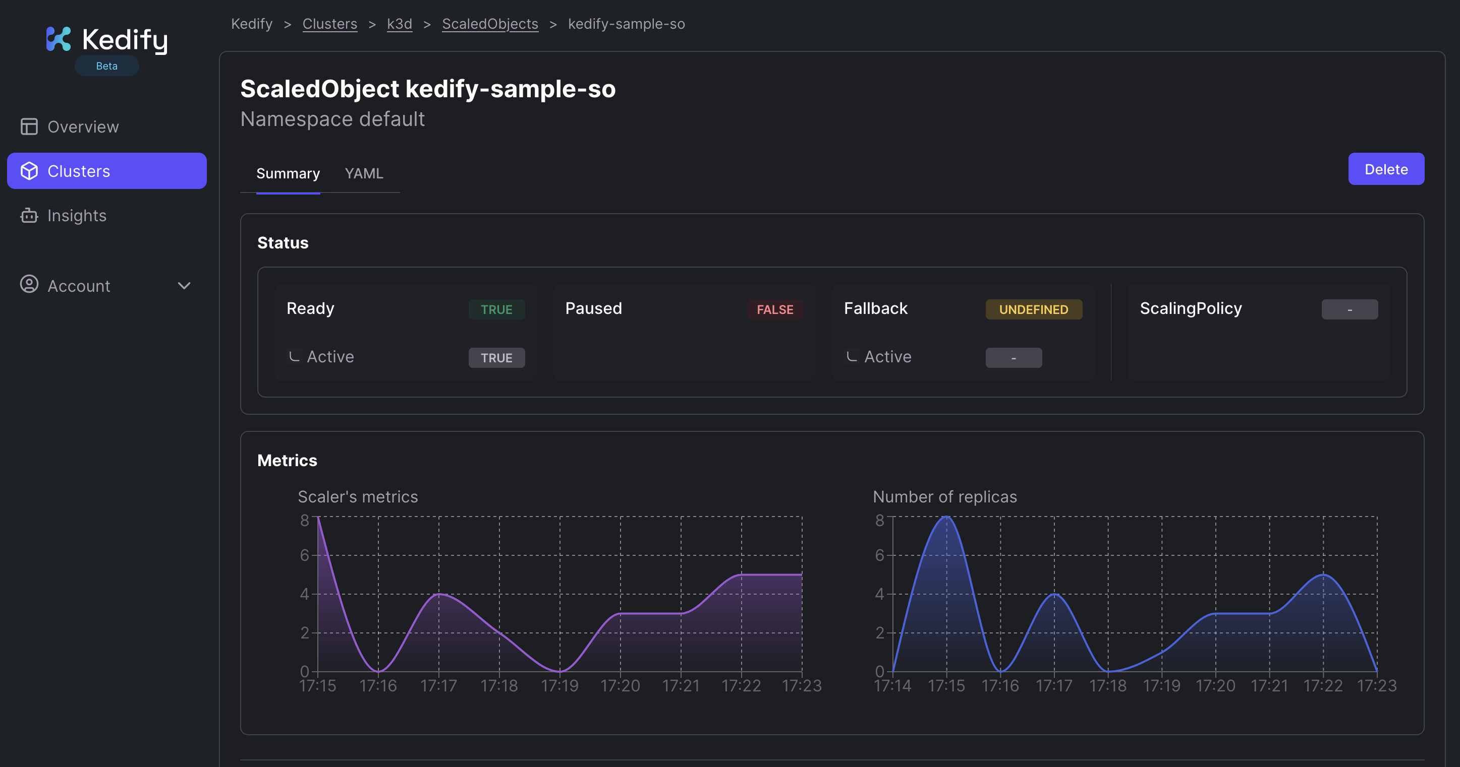1460x767 pixels.
Task: Click the Scaler's metrics purple chart area
Action: (x=560, y=594)
